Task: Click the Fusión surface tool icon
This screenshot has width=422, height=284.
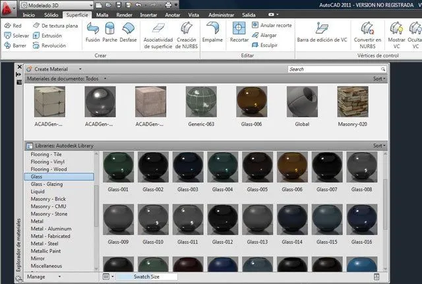Action: 94,30
